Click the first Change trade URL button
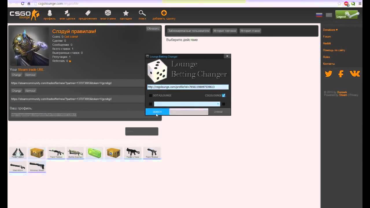The width and height of the screenshot is (370, 208). point(16,75)
